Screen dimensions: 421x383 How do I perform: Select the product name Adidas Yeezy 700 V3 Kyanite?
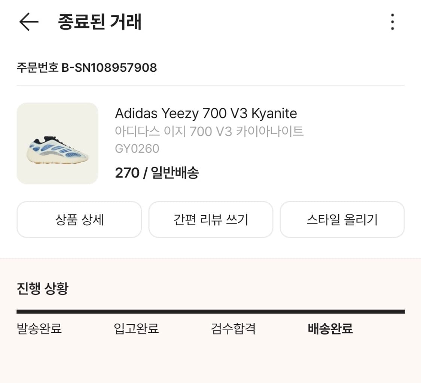click(x=206, y=113)
